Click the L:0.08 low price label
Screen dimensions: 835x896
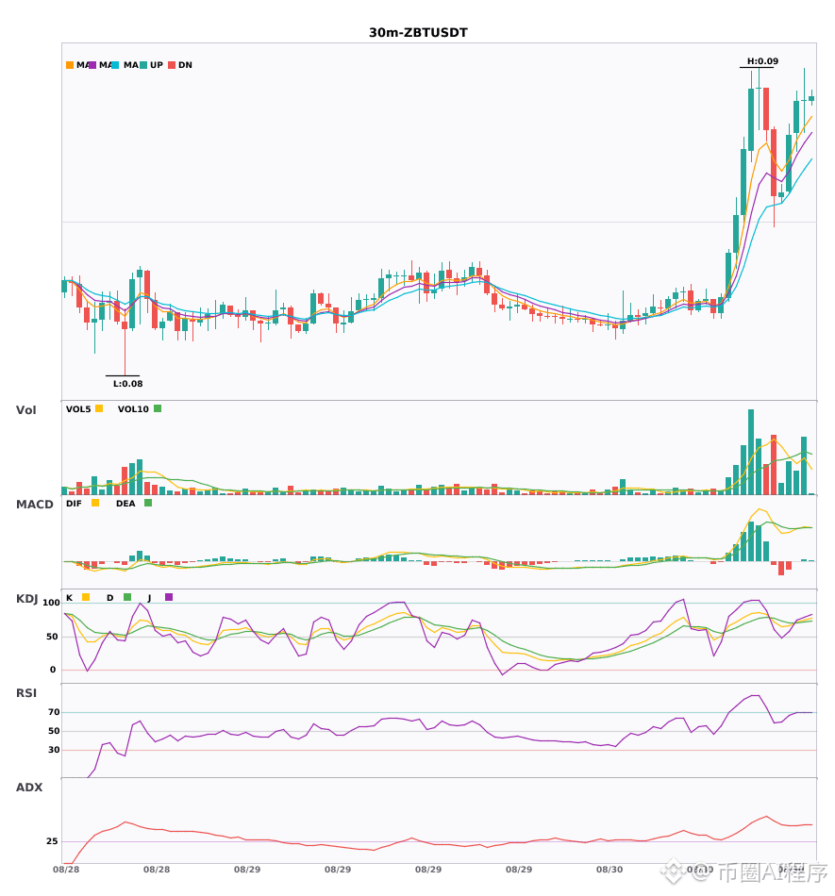click(x=127, y=384)
